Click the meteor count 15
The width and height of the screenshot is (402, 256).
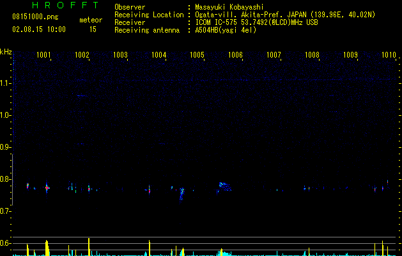(x=93, y=29)
